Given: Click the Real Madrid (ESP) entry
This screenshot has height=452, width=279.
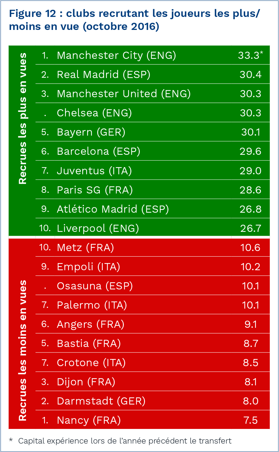Looking at the screenshot, I should click(x=103, y=75).
